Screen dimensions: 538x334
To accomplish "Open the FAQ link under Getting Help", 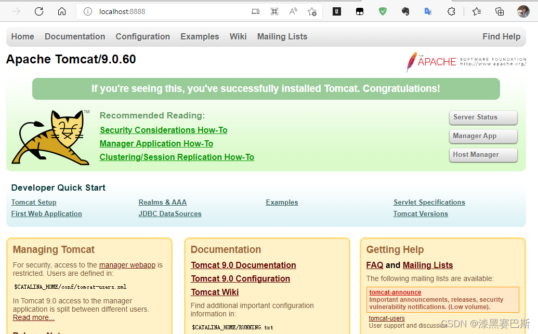I will (x=375, y=265).
